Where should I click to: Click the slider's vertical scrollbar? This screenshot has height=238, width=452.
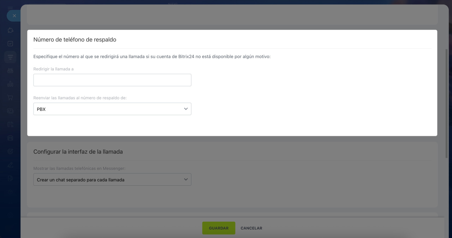click(x=446, y=103)
